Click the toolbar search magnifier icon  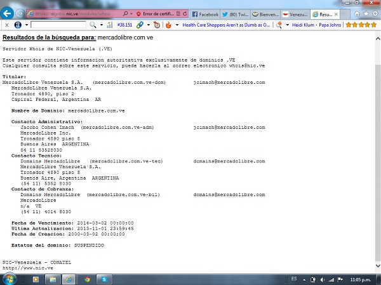point(93,25)
